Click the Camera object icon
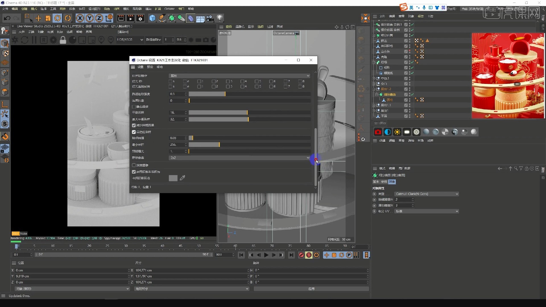Image resolution: width=546 pixels, height=307 pixels. coord(210,18)
